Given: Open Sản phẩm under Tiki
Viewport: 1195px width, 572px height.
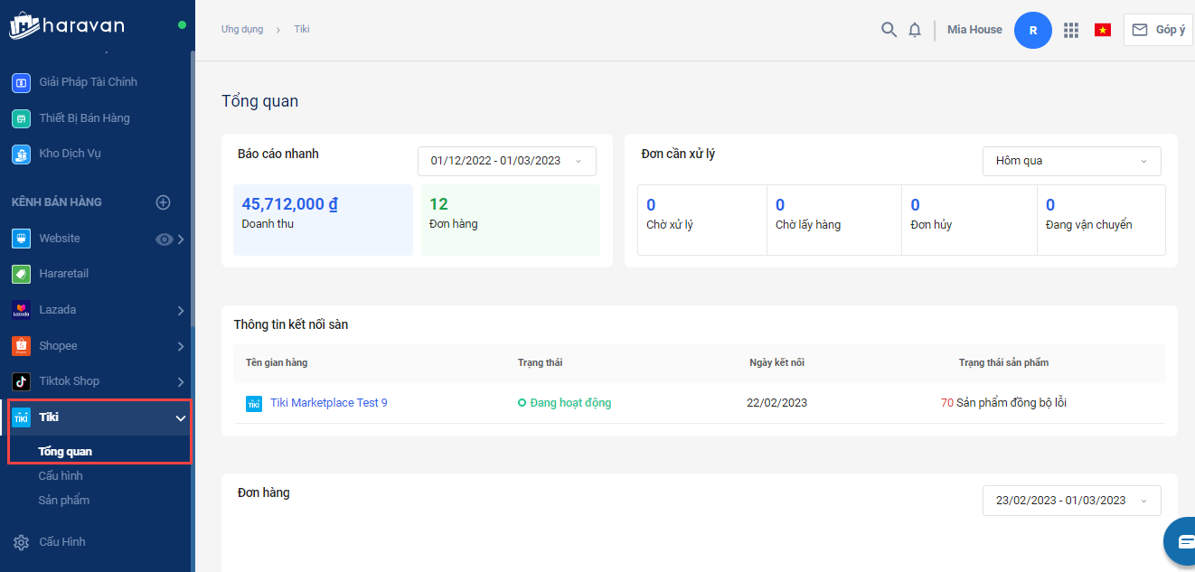Looking at the screenshot, I should point(63,500).
